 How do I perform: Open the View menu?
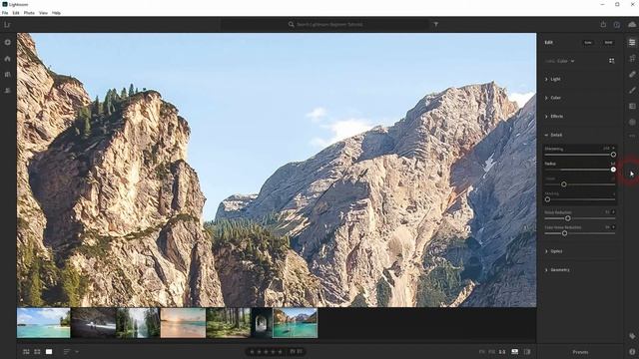click(43, 13)
